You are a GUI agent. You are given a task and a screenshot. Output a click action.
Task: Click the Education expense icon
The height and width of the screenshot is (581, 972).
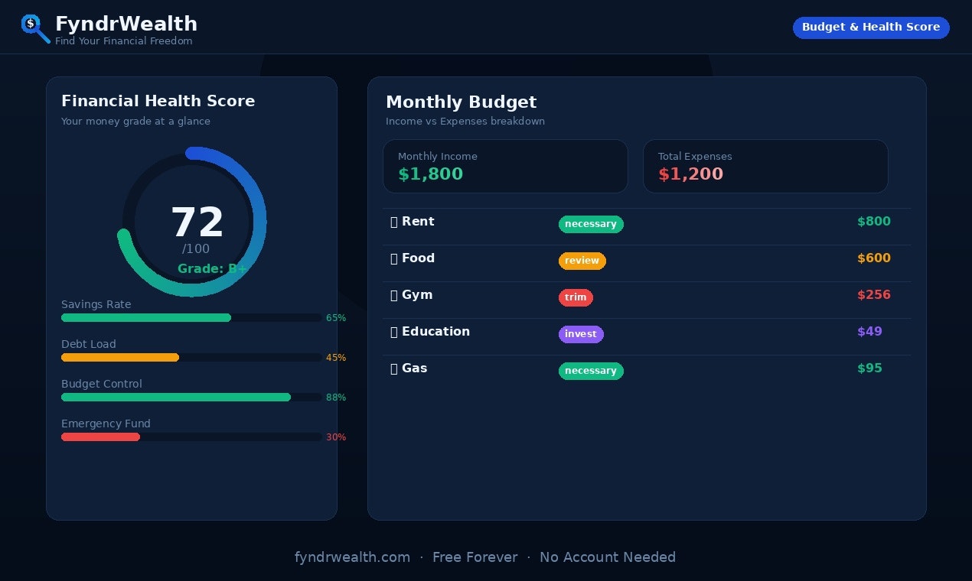(393, 332)
